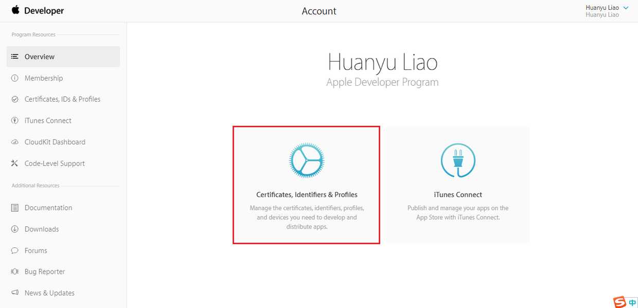Open the Membership page
This screenshot has width=638, height=308.
tap(44, 78)
